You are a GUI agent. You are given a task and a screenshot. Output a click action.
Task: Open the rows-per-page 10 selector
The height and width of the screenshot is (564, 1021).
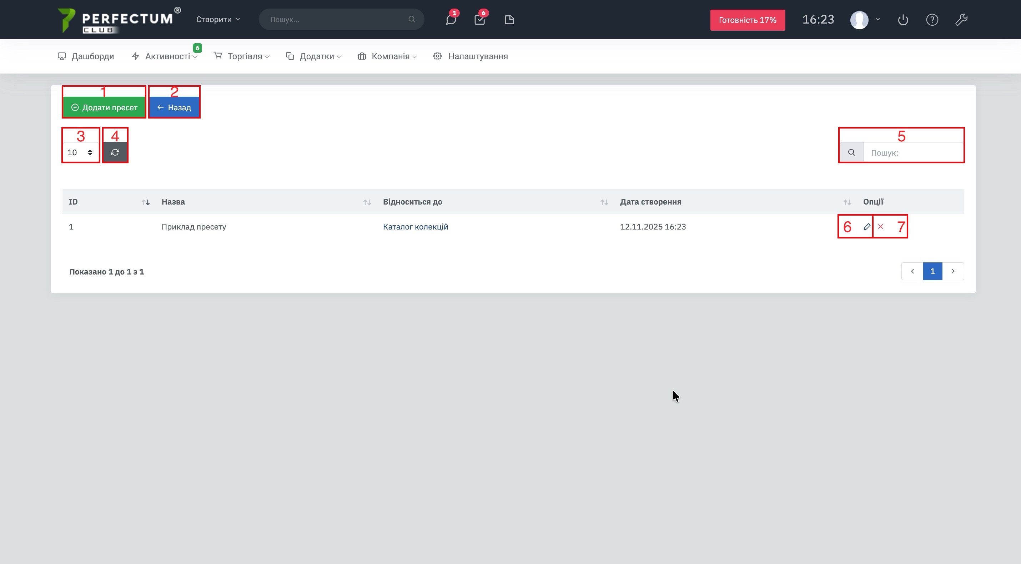pyautogui.click(x=80, y=152)
